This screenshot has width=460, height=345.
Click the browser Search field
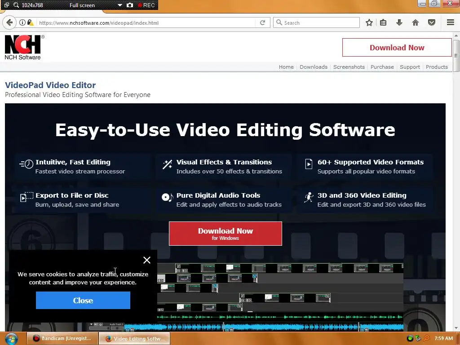point(316,22)
